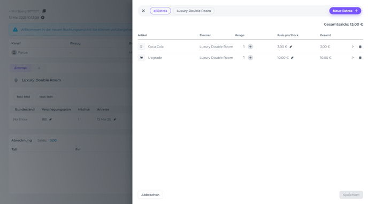
Task: Click the Luxury Double Room heading icon
Action: point(16,80)
